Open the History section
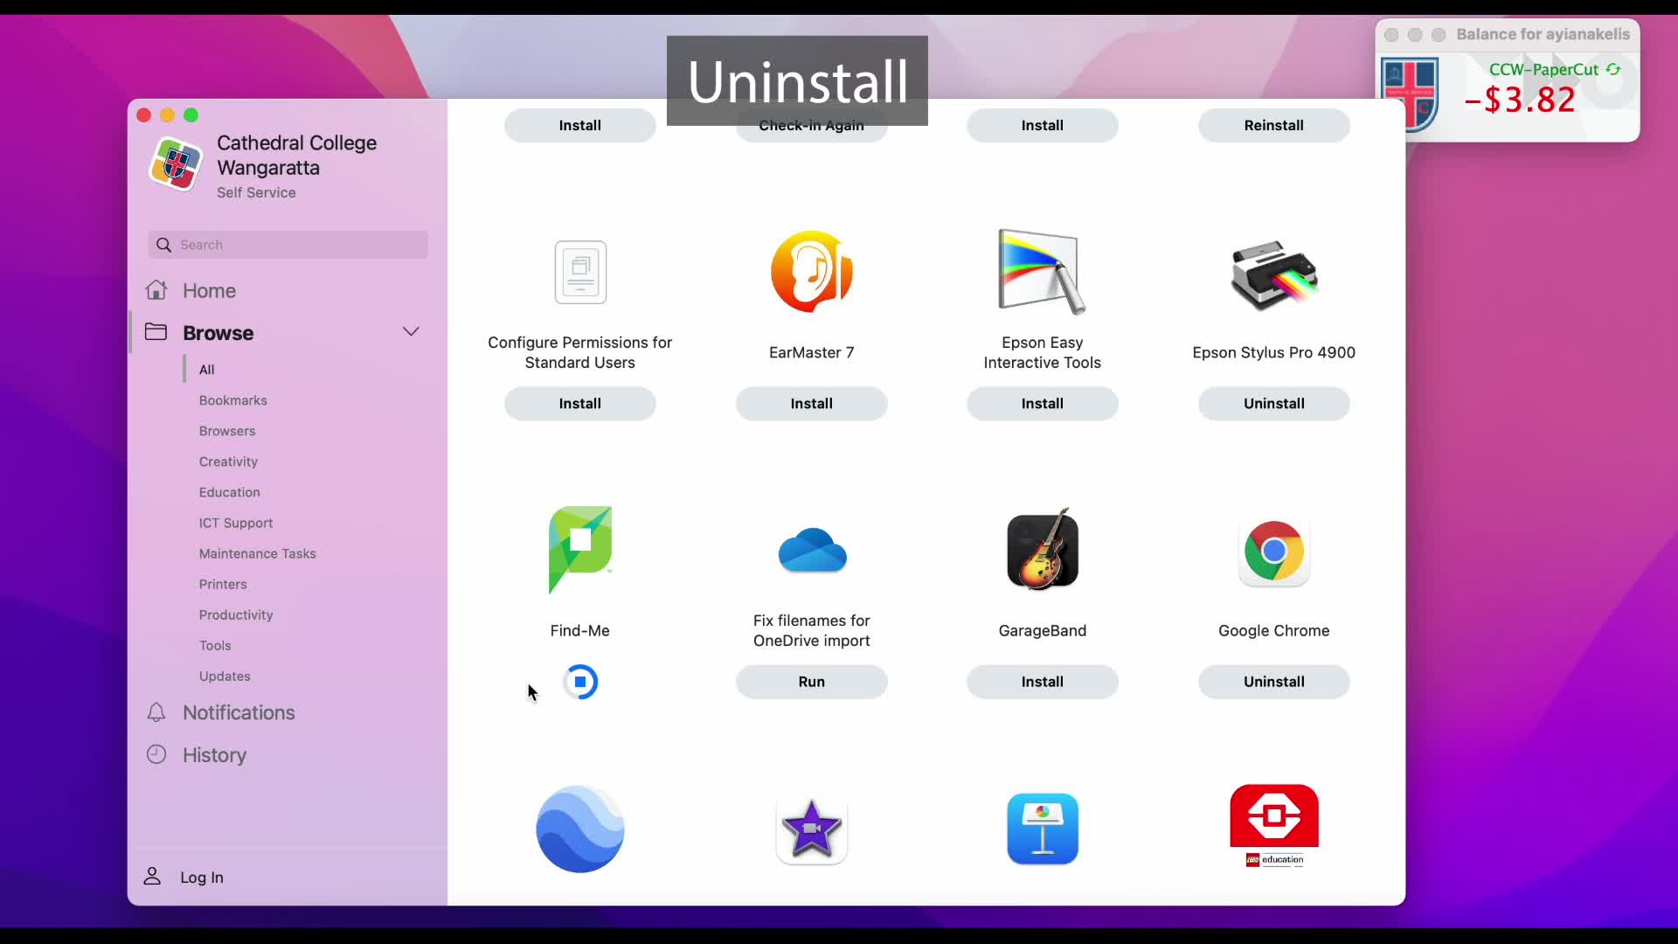1678x944 pixels. (x=214, y=754)
